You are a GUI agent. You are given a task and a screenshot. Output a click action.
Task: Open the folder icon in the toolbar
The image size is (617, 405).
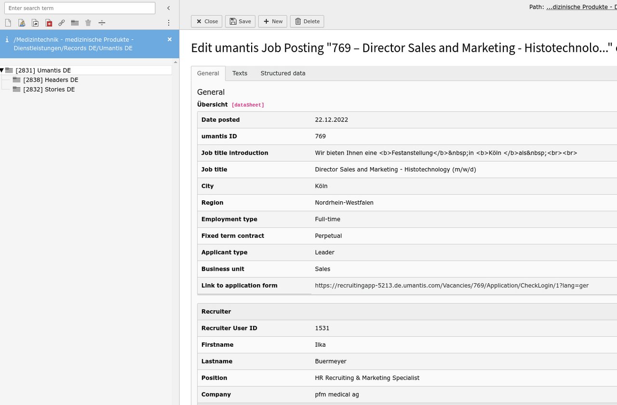[x=74, y=23]
